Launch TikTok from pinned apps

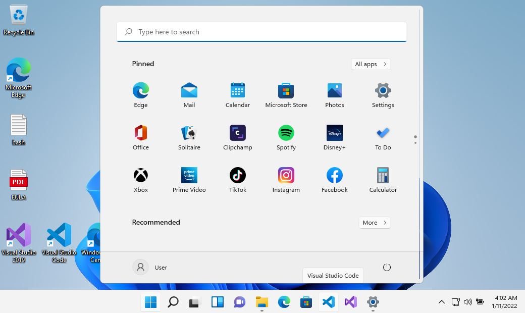[238, 180]
